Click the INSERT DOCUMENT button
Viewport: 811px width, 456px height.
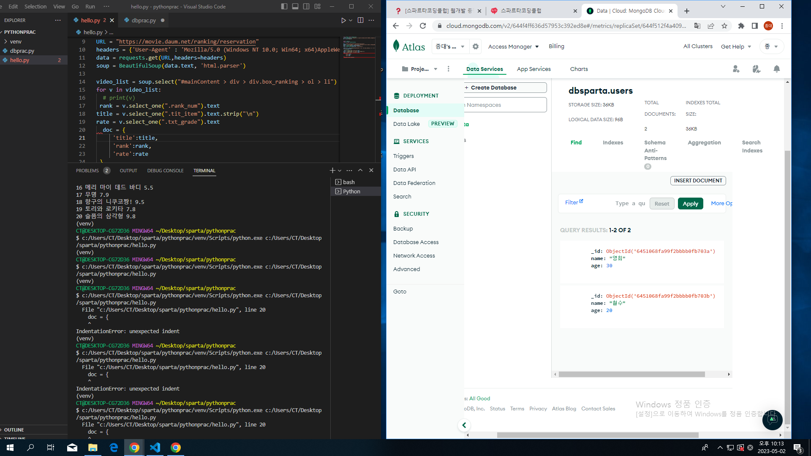[x=698, y=180]
